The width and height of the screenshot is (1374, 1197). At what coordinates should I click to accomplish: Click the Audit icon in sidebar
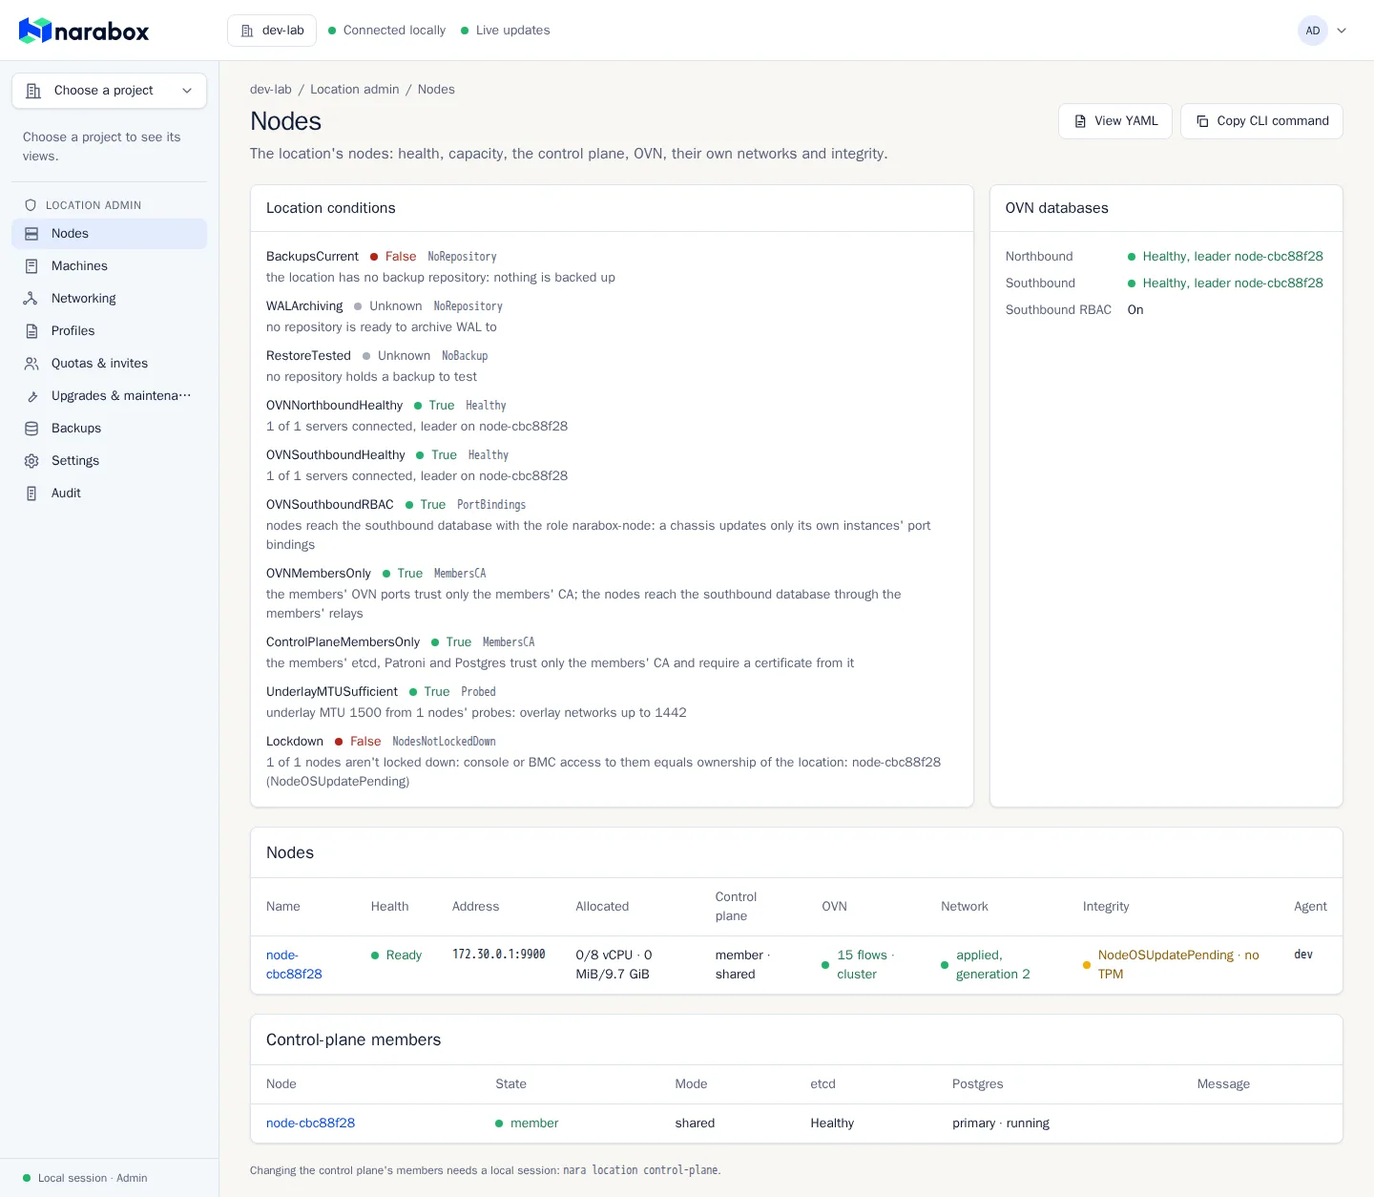pos(31,493)
